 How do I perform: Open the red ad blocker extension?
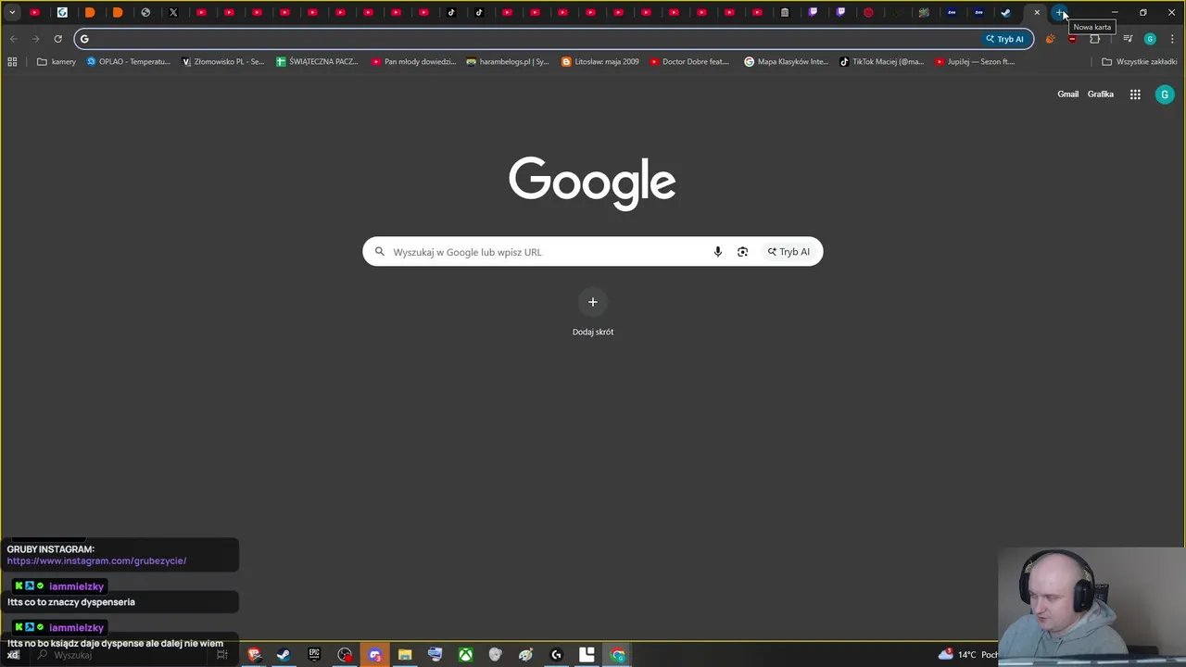tap(1072, 39)
